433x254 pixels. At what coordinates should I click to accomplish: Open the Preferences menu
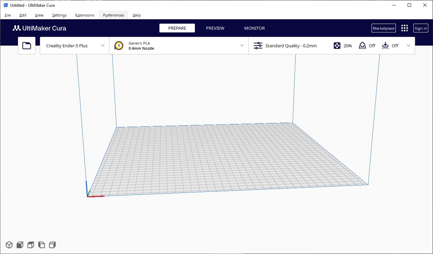tap(113, 15)
